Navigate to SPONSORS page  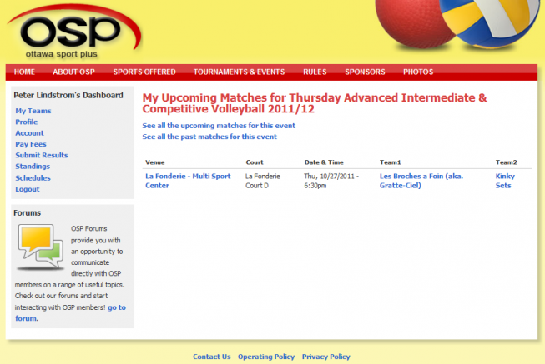tap(365, 72)
